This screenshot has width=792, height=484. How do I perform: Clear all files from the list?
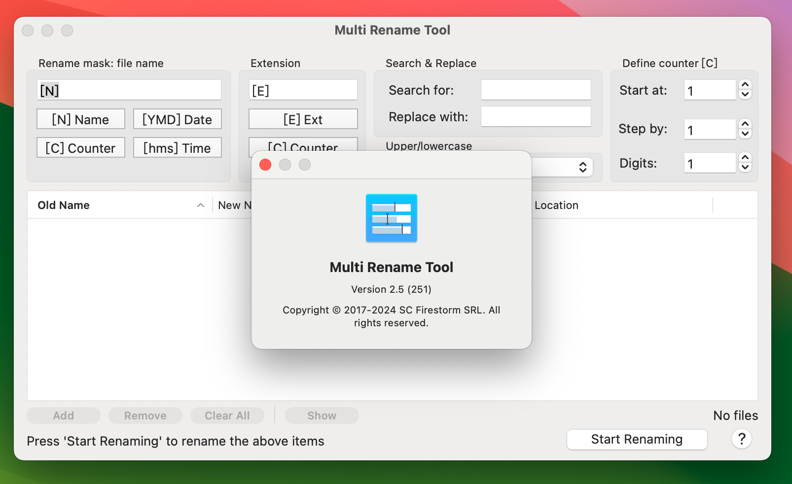point(227,415)
